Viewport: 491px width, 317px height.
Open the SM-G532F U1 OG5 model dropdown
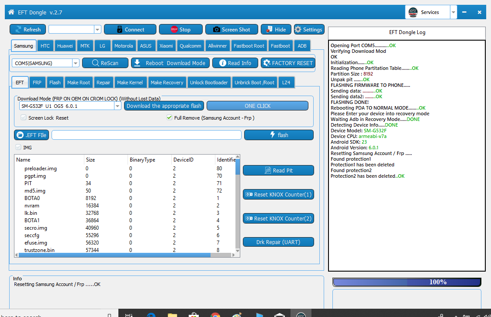tap(118, 106)
